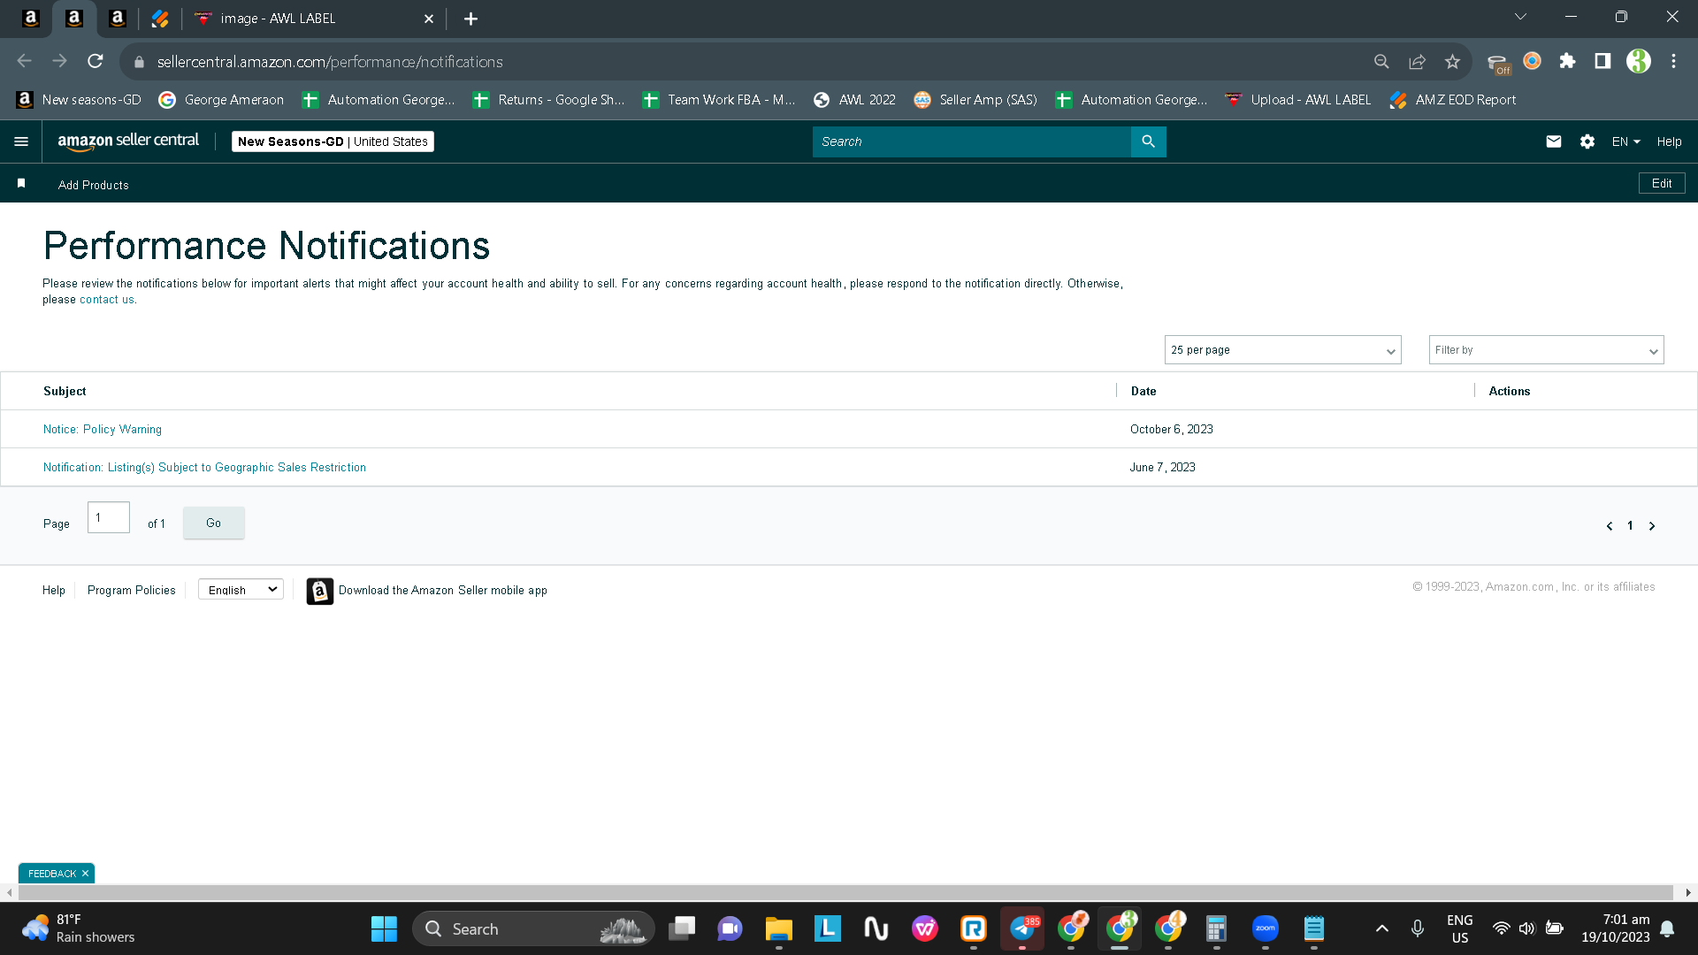Open Program Policies in the footer
The width and height of the screenshot is (1698, 955).
click(132, 591)
